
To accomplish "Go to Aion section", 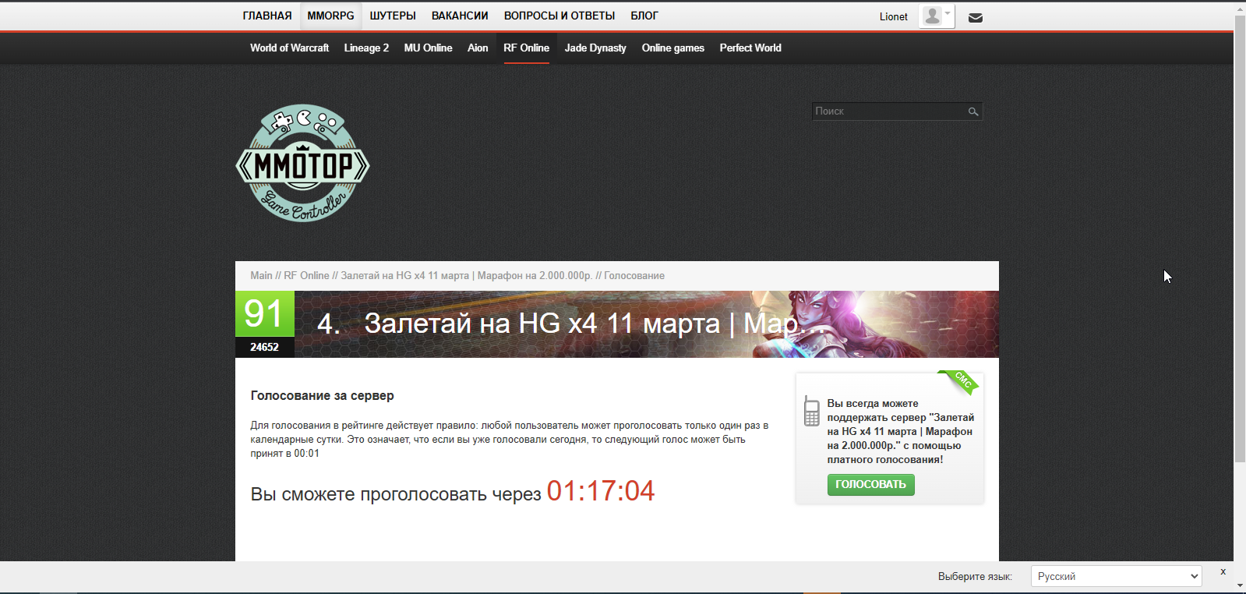I will pos(478,48).
